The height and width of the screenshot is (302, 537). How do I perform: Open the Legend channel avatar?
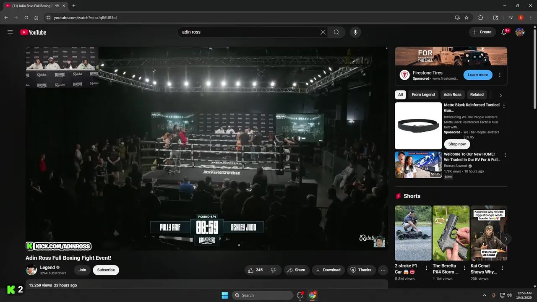pos(31,270)
